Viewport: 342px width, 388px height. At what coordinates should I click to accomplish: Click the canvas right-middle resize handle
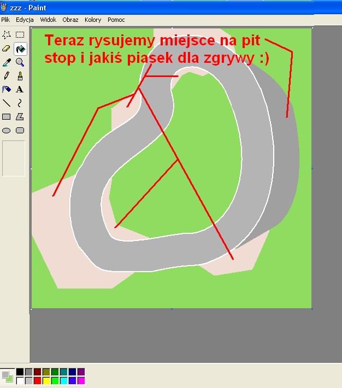(x=312, y=168)
